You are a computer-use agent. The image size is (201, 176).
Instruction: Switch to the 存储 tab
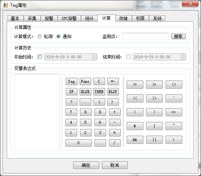point(124,18)
